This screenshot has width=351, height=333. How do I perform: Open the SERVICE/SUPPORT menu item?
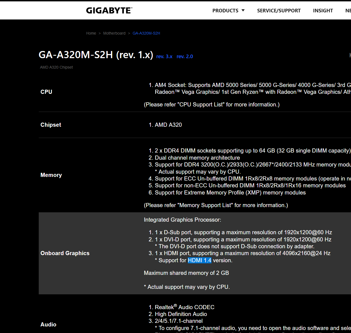(279, 11)
